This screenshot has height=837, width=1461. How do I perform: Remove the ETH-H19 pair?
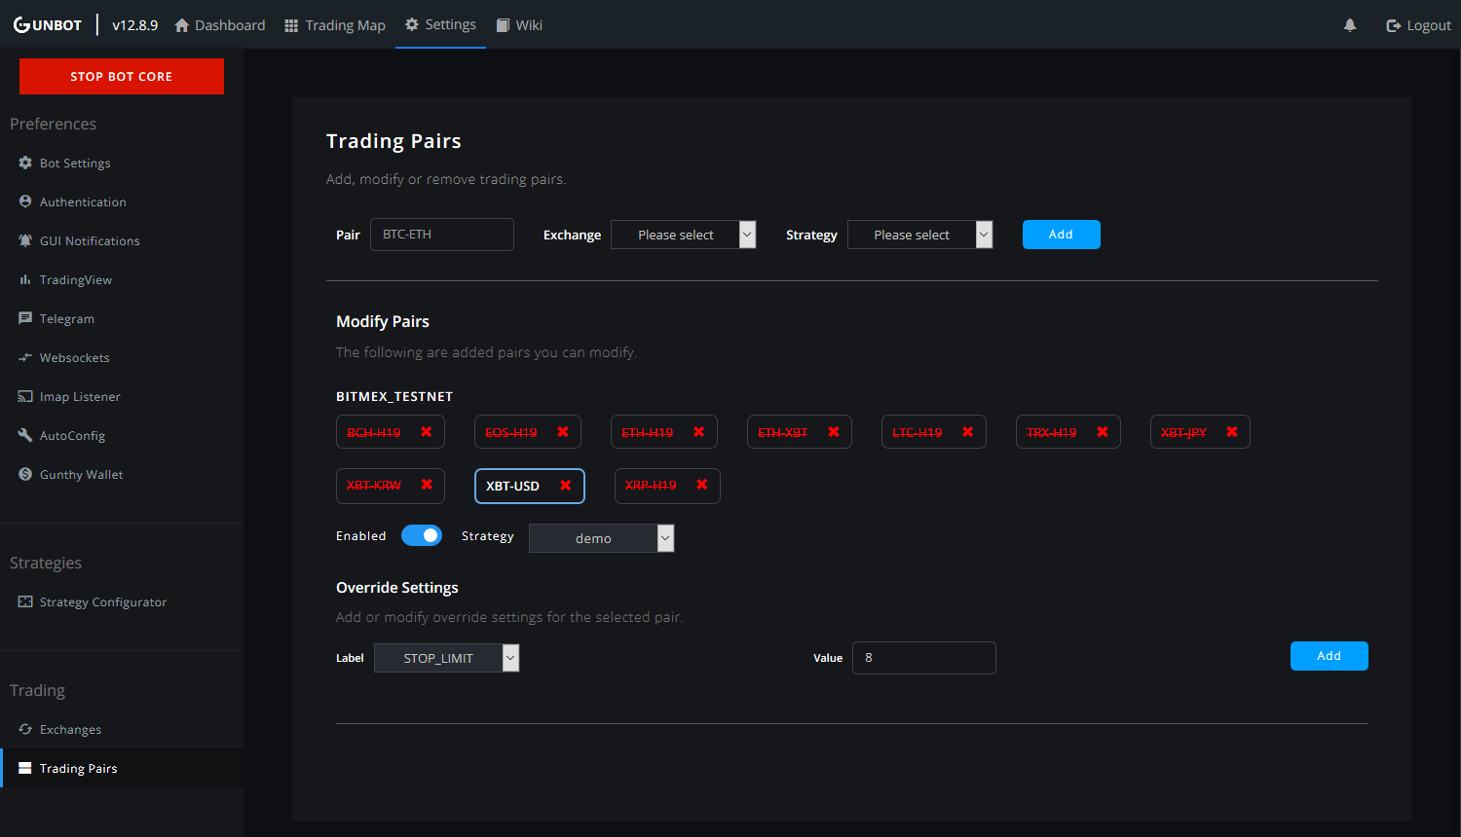point(699,432)
